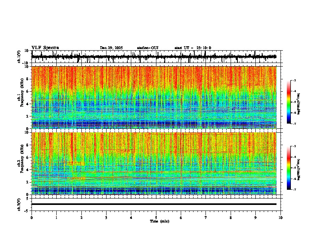Select the ch.2 spectrogram color scale bar
The width and height of the screenshot is (316, 244).
pos(288,168)
